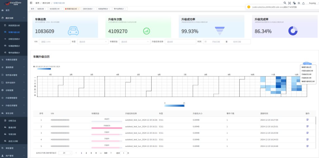
Task: Toggle fullscreen mode icon in header
Action: (x=289, y=3)
